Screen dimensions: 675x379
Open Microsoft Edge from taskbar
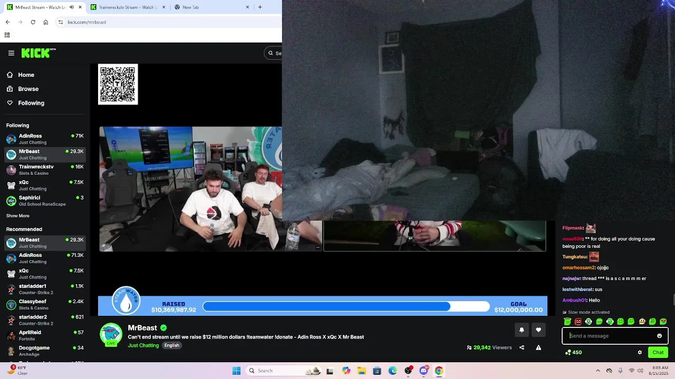click(x=393, y=371)
